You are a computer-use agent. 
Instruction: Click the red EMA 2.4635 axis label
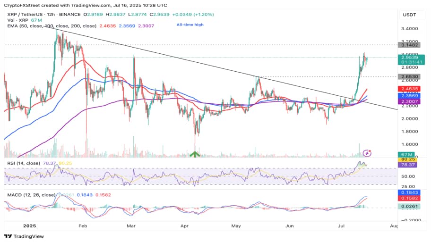click(x=409, y=89)
